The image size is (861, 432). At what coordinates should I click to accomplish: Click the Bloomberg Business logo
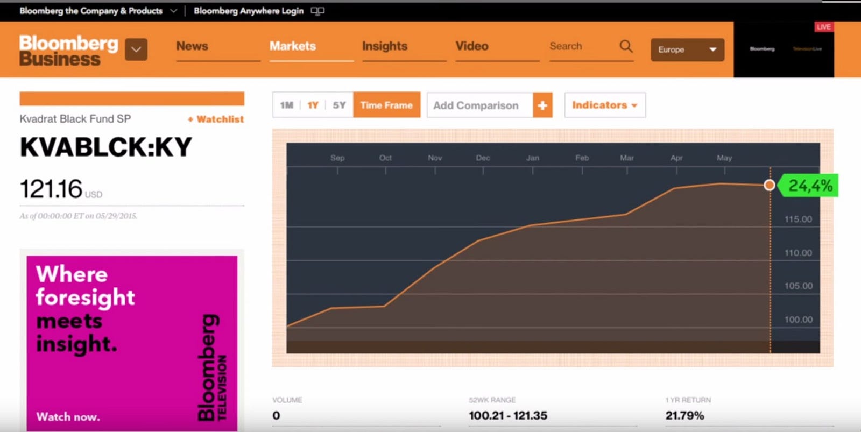coord(68,51)
